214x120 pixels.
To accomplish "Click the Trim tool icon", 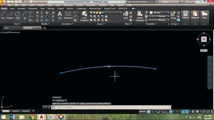I will [x=47, y=13].
